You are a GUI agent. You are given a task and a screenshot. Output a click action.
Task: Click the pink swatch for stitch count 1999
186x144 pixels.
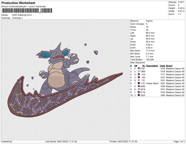tap(139, 71)
